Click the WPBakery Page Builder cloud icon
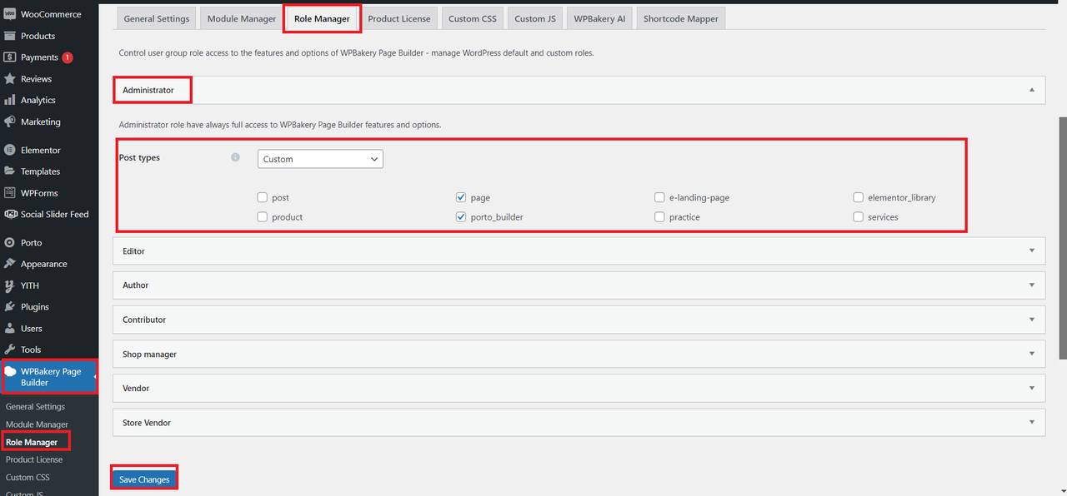Screen dimensions: 1067x496 (x=11, y=372)
